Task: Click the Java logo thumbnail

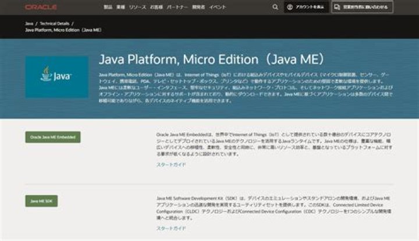Action: click(56, 77)
